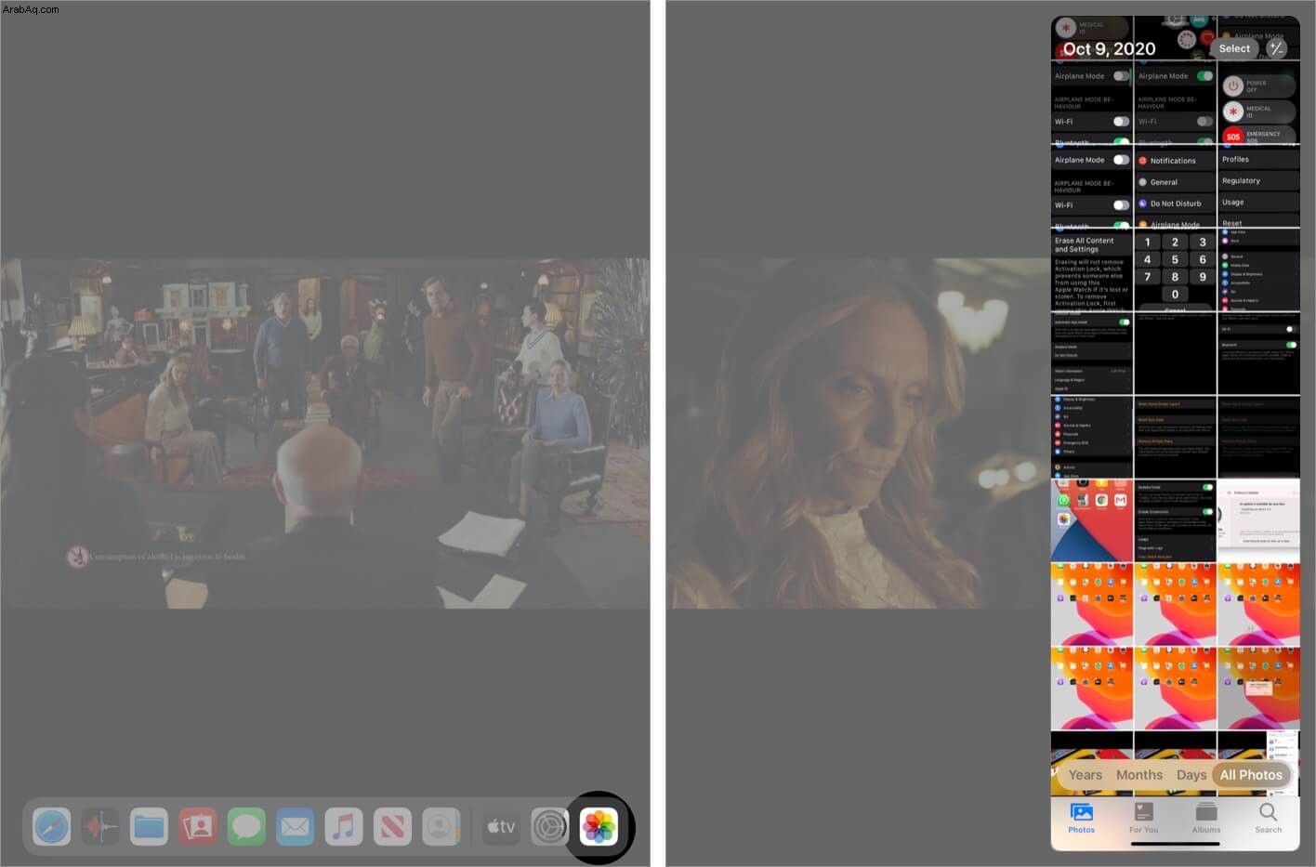Open thumbnail with Power Off and SOS sliders
Screen dimensions: 1316x867
(1258, 102)
